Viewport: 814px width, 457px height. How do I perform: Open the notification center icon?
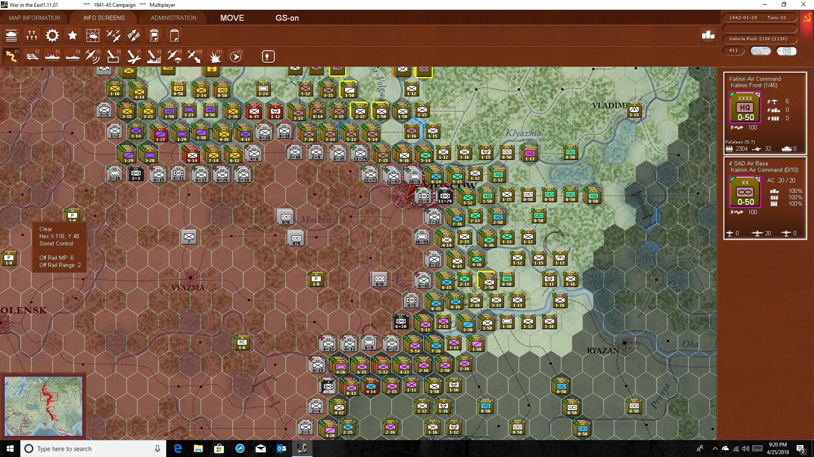click(x=801, y=449)
